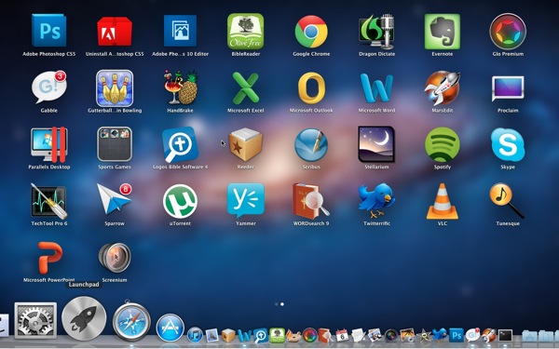Launch Evernote

click(x=442, y=32)
